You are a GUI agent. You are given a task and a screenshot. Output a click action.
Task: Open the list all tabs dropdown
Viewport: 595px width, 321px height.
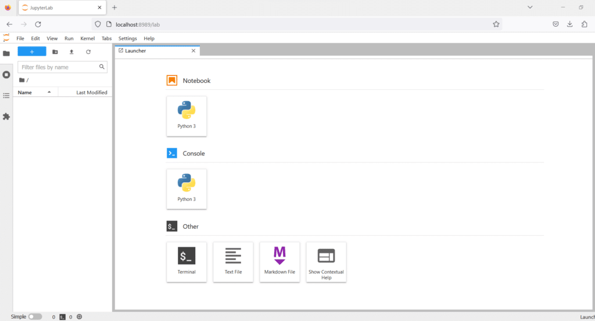pyautogui.click(x=530, y=7)
